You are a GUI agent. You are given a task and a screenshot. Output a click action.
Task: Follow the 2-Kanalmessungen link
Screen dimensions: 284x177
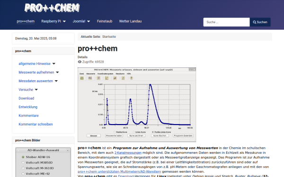click(x=128, y=152)
